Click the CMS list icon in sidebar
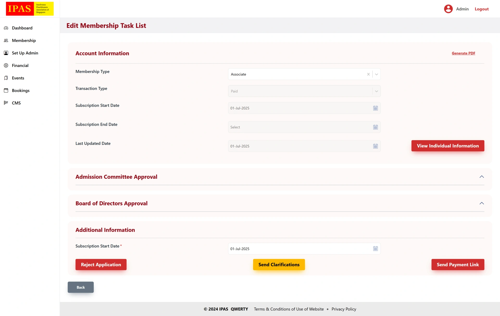Screen dimensions: 500x316 point(6,103)
